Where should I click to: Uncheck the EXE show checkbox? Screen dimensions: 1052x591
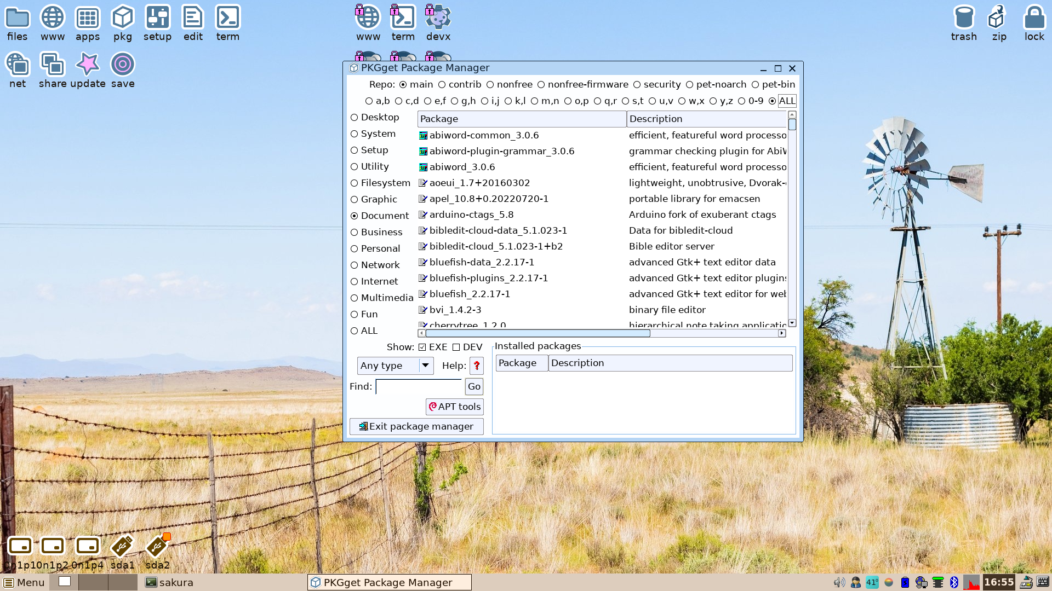(x=422, y=347)
